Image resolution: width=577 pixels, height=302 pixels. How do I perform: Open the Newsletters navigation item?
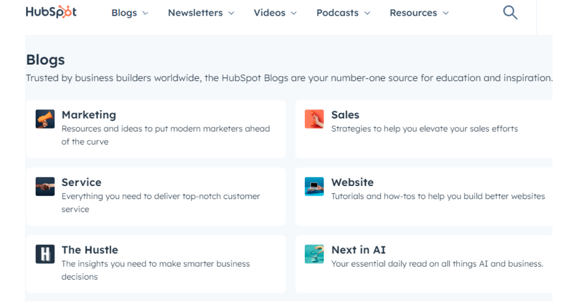pyautogui.click(x=195, y=13)
